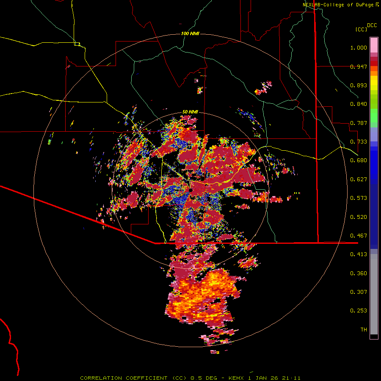
Task: Click the 0.467 scale value
Action: coord(359,236)
